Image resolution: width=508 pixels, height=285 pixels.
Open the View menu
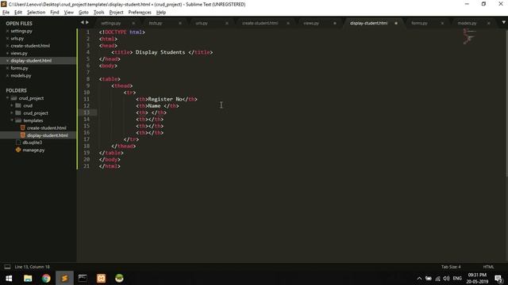coord(69,13)
